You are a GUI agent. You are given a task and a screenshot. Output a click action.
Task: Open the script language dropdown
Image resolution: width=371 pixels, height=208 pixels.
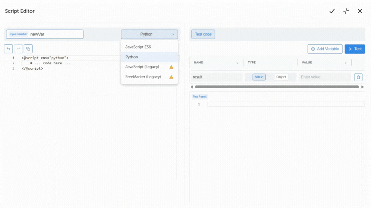pyautogui.click(x=149, y=34)
